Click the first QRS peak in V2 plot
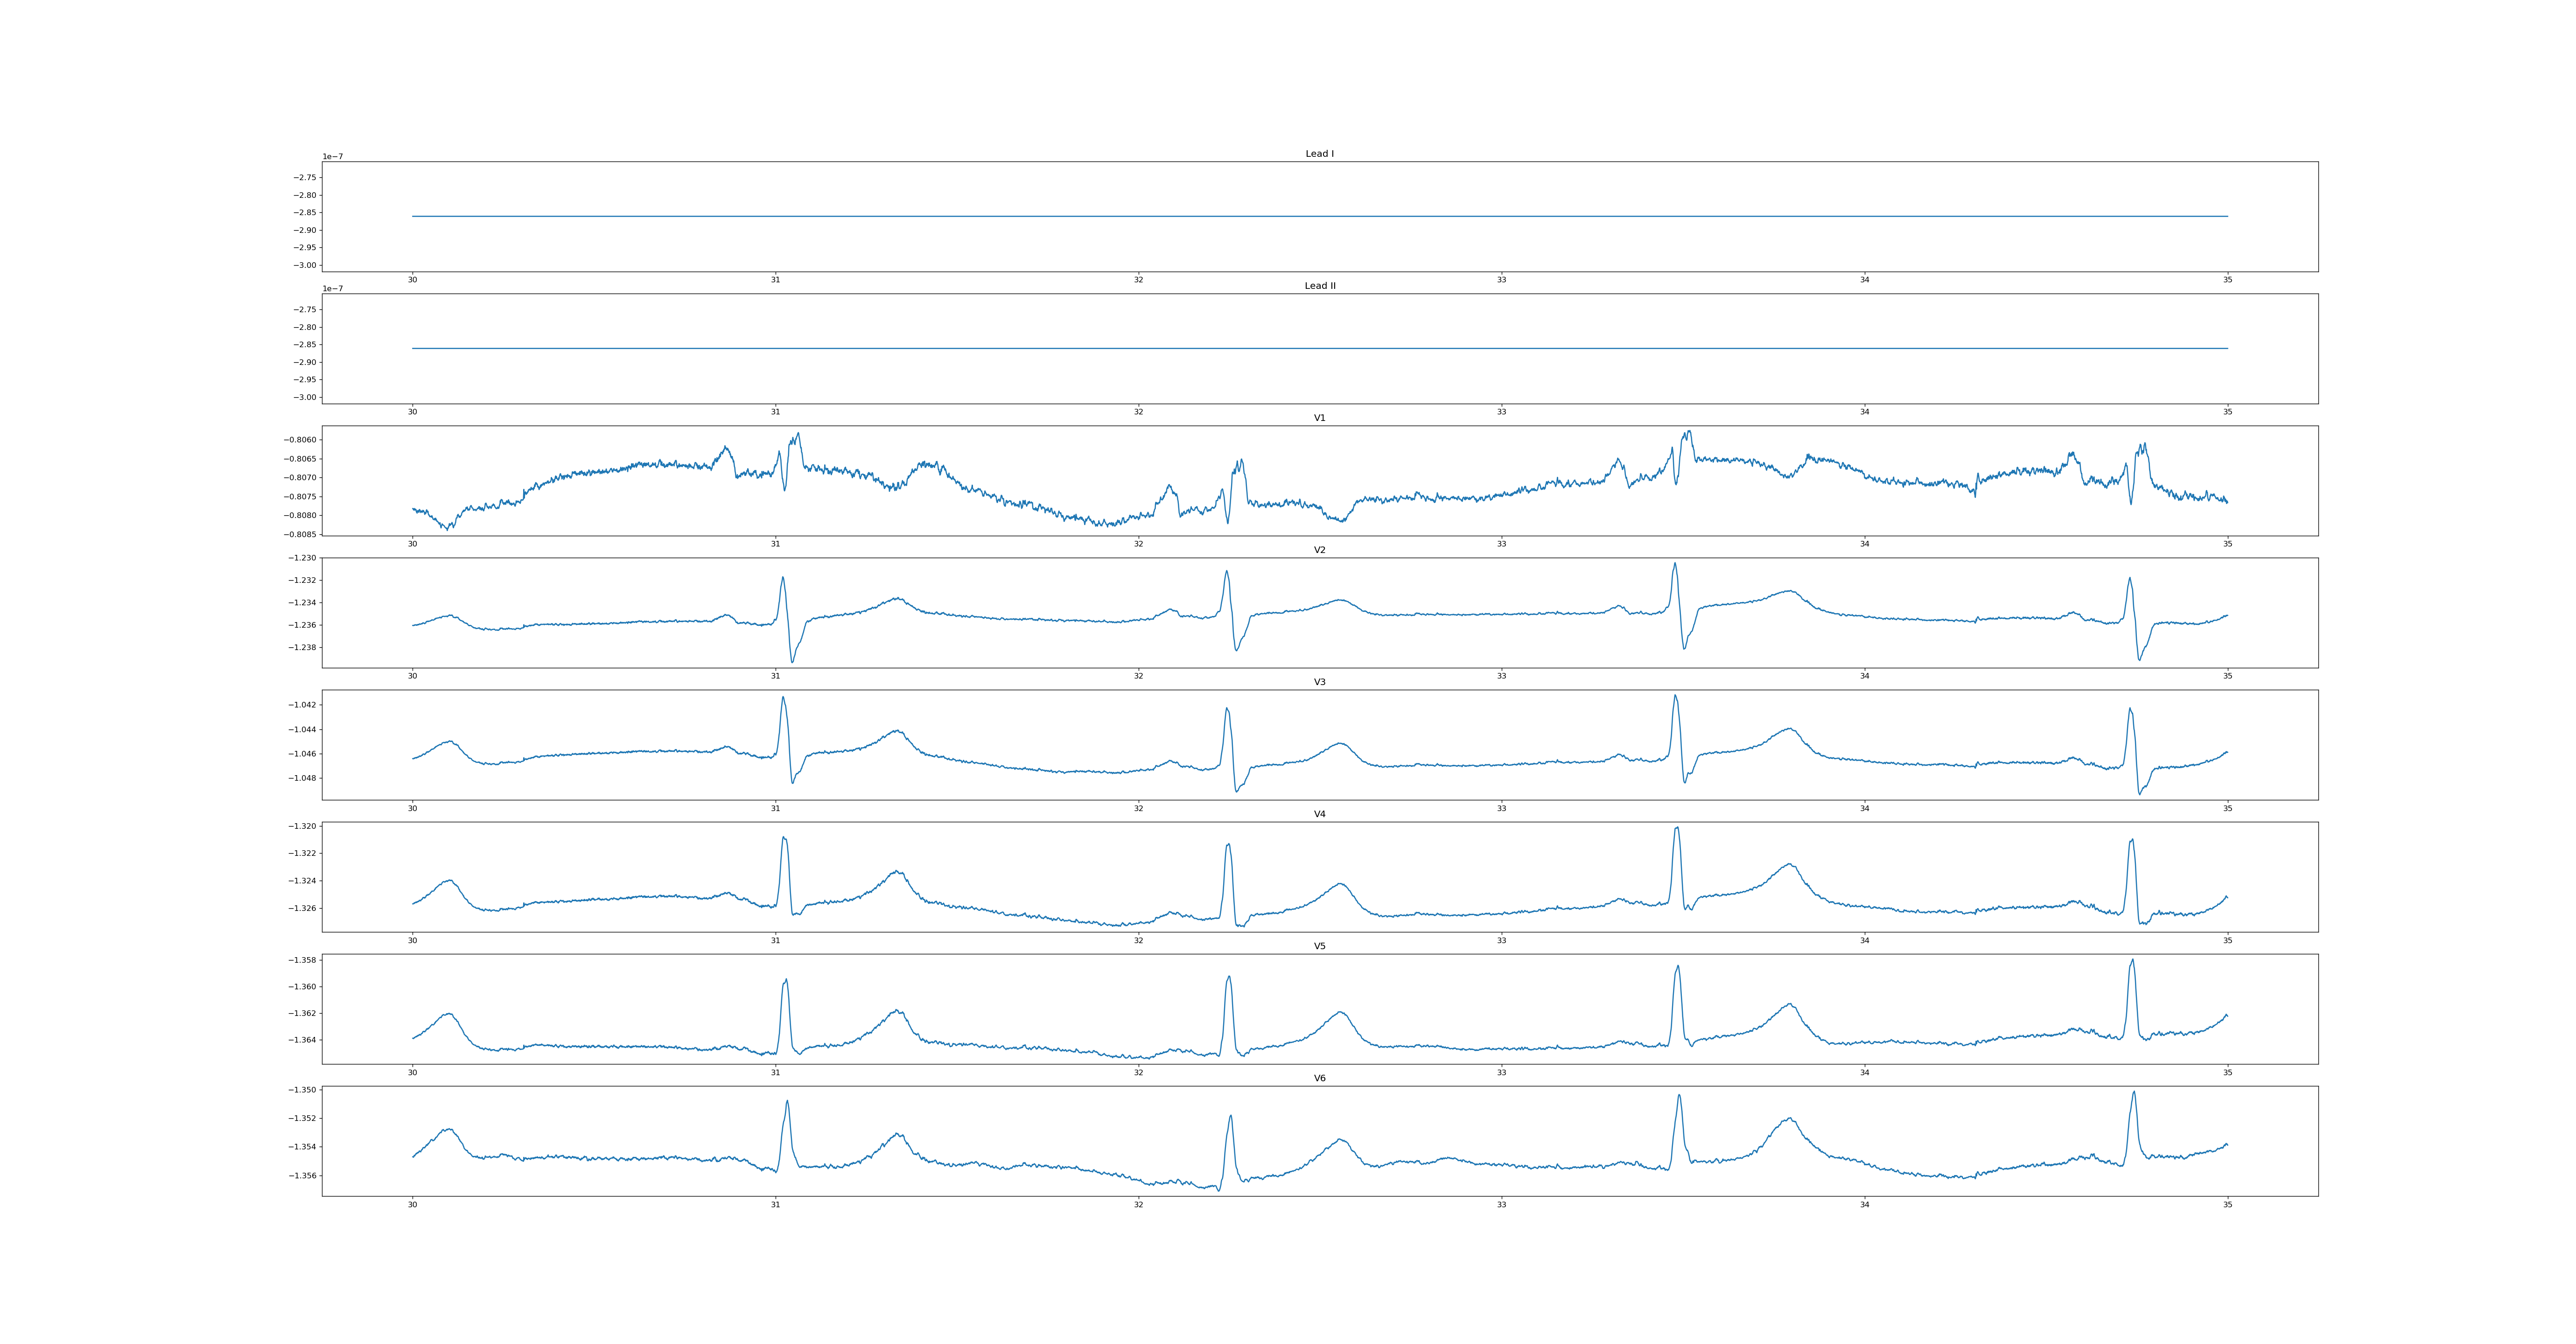 (x=783, y=577)
